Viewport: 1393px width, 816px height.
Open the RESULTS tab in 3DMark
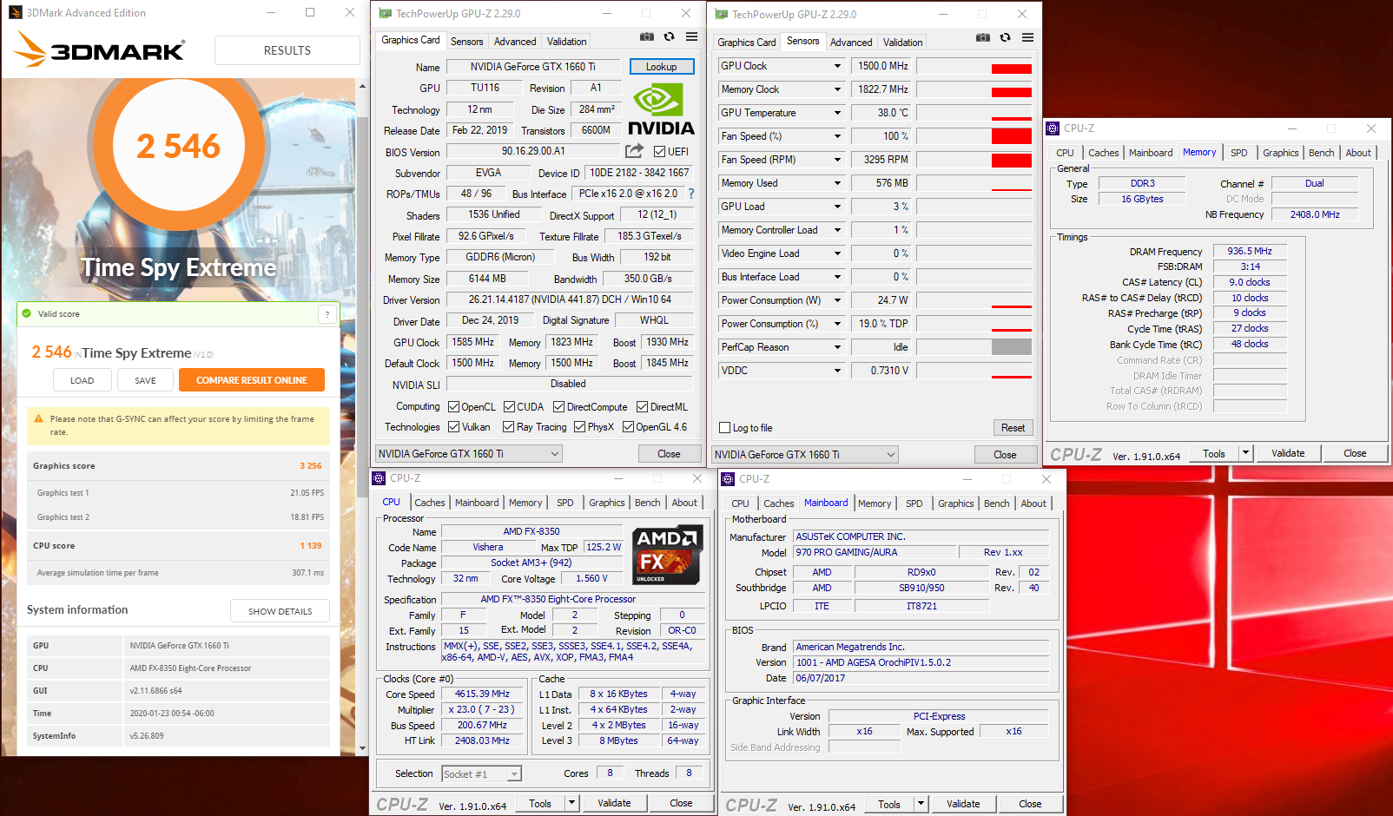coord(287,50)
